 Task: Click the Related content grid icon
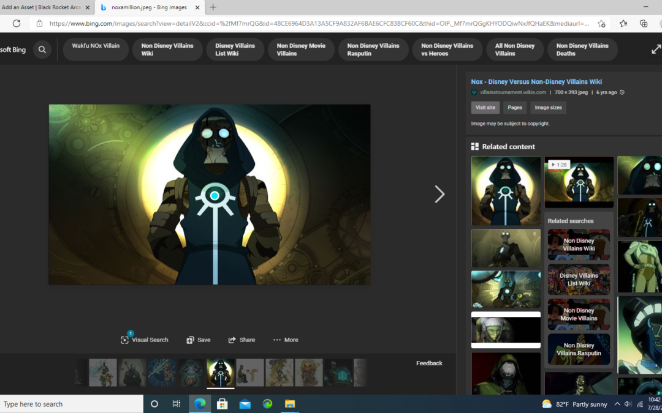[475, 147]
